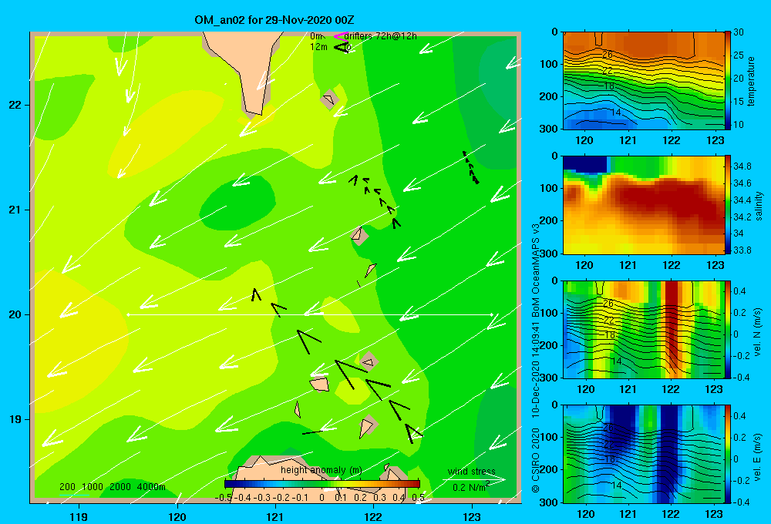Click the '26' contour label in temperature panel
The width and height of the screenshot is (771, 524).
[608, 55]
